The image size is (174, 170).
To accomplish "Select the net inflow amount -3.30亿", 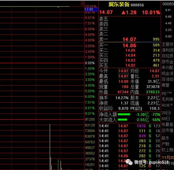I will (x=142, y=115).
